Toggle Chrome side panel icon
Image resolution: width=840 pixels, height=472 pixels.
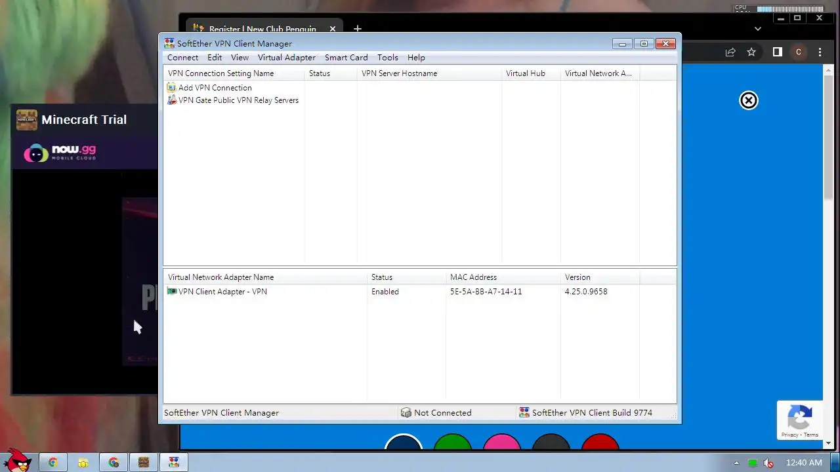point(778,52)
